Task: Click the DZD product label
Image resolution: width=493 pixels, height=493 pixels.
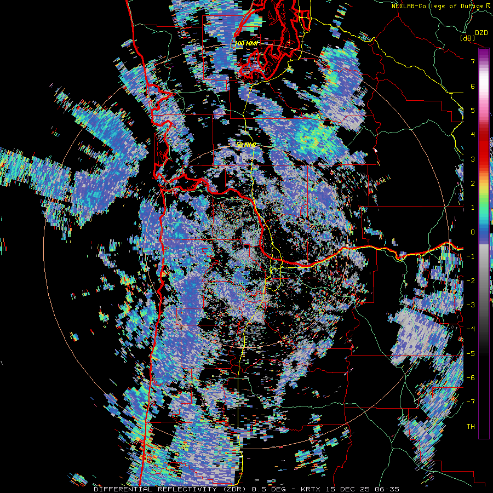Action: 481,33
